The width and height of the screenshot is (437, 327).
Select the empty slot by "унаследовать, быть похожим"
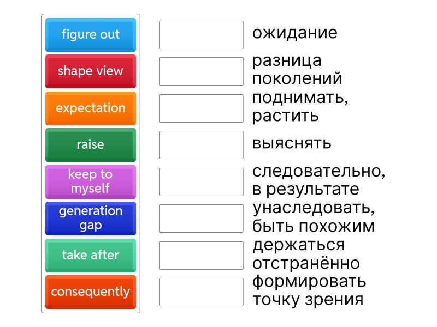point(201,218)
